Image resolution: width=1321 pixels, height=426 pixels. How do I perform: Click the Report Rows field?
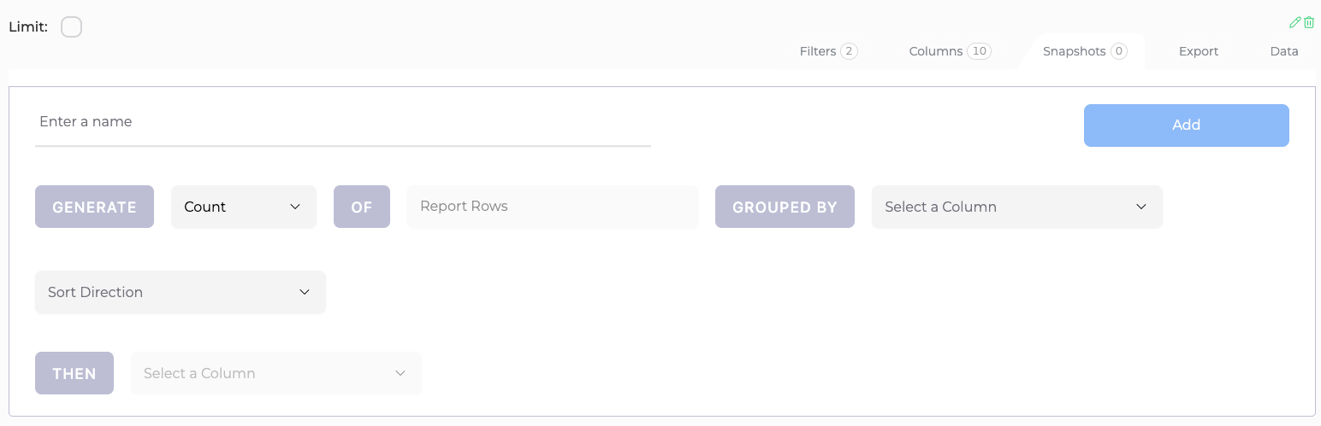pyautogui.click(x=553, y=207)
